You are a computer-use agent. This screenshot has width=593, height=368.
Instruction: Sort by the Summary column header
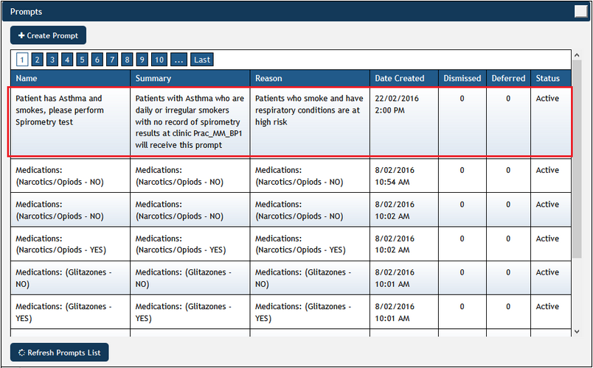[190, 78]
